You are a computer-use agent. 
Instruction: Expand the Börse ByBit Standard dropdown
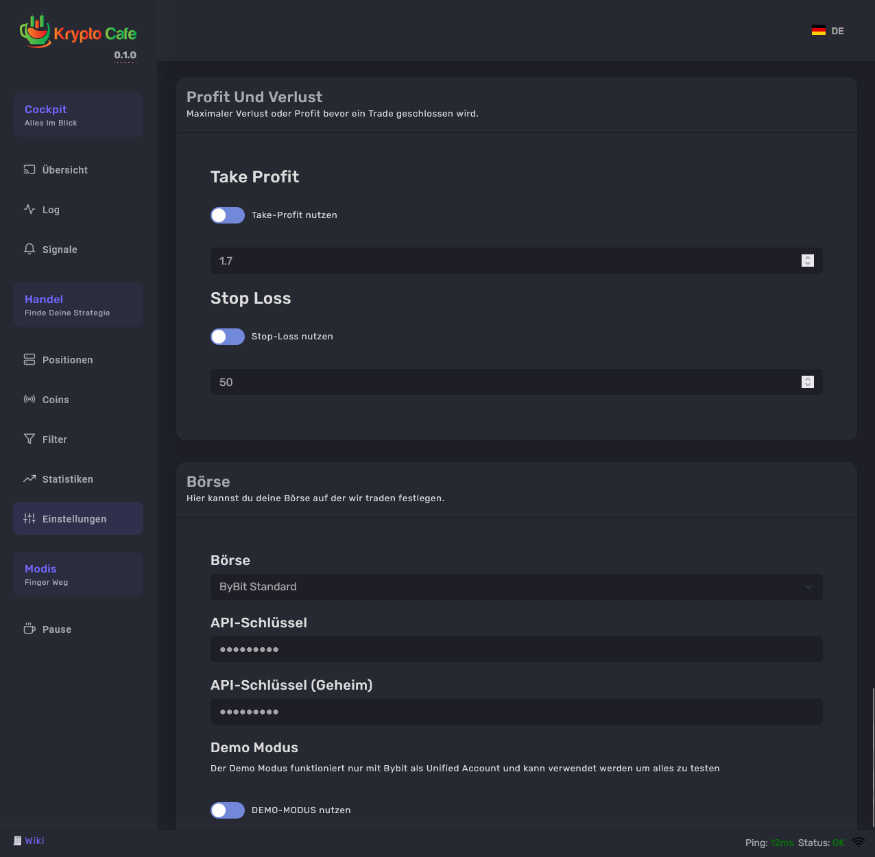click(x=516, y=587)
